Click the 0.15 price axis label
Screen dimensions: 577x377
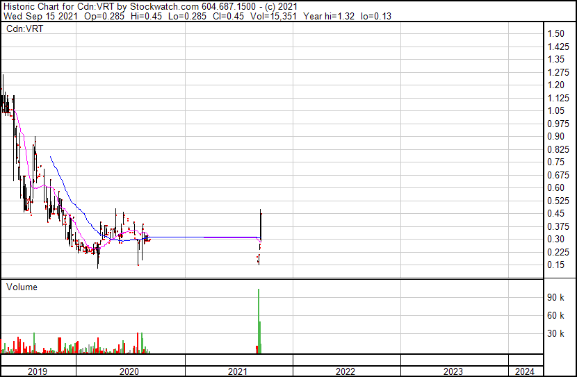[x=555, y=265]
